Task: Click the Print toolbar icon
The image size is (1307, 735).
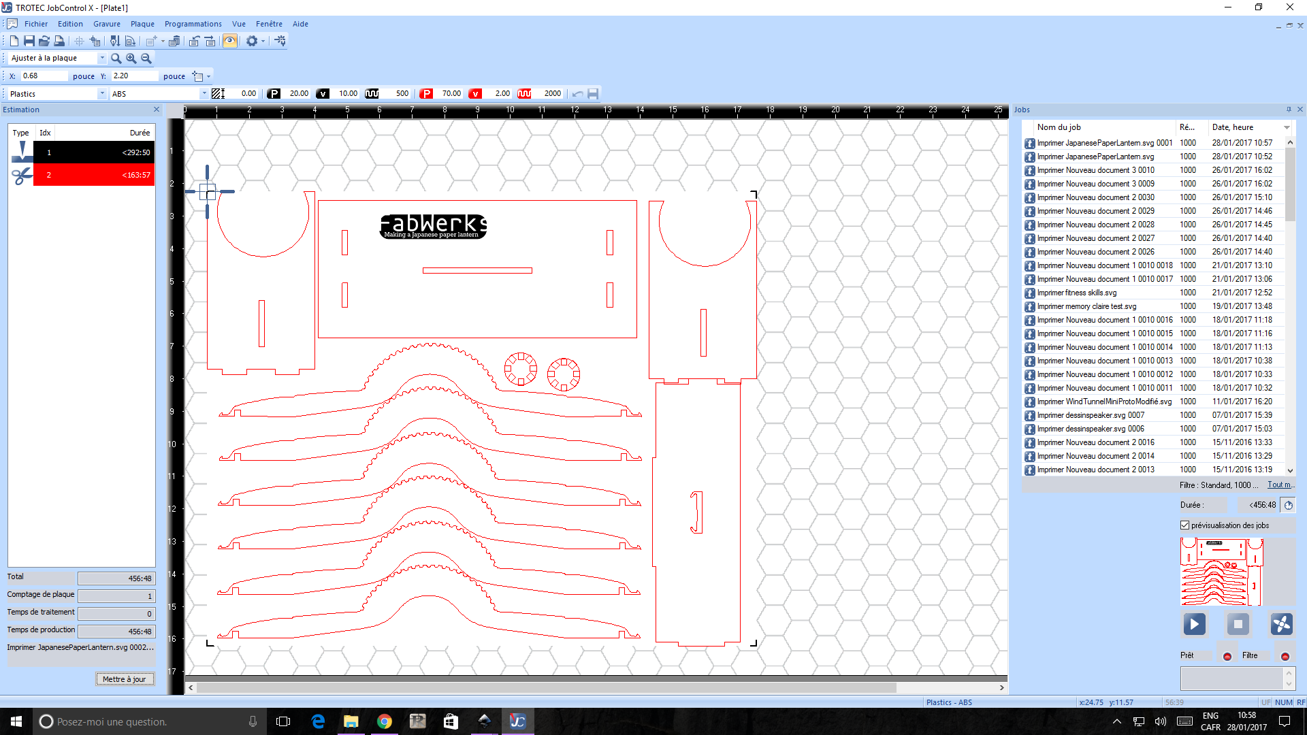Action: point(59,41)
